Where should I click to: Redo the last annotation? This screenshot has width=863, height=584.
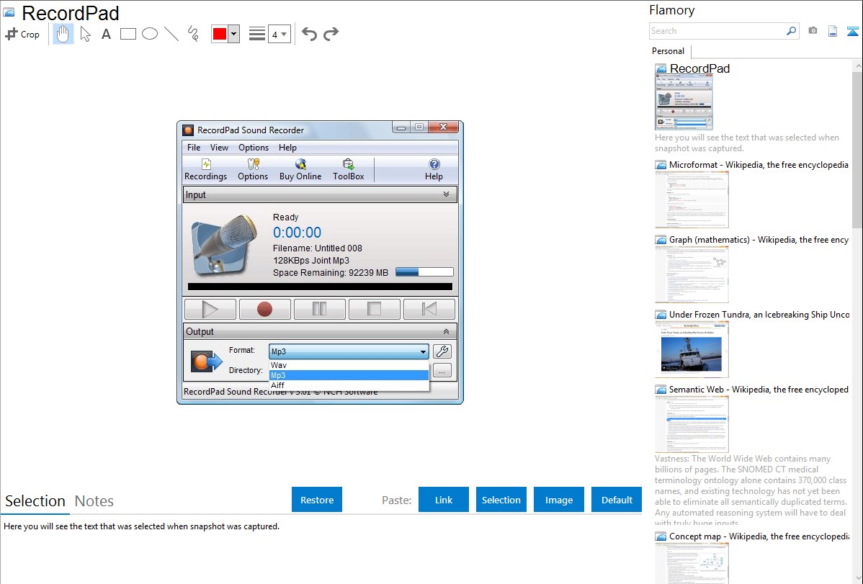coord(331,34)
